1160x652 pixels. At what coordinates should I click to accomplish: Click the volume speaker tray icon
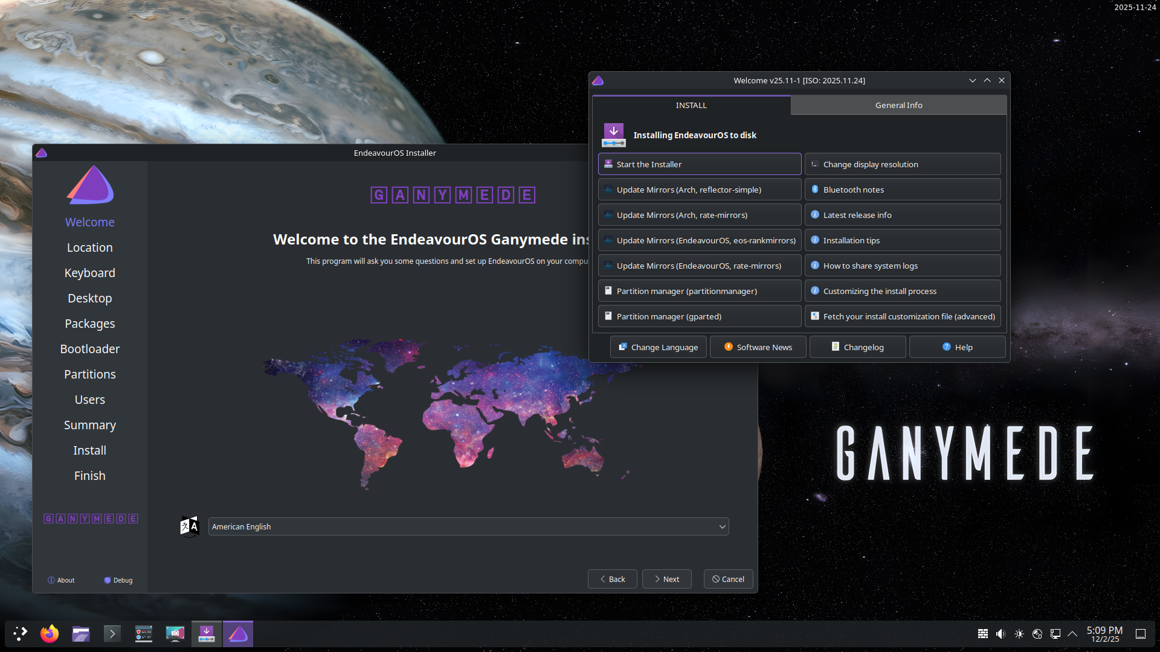point(1000,633)
